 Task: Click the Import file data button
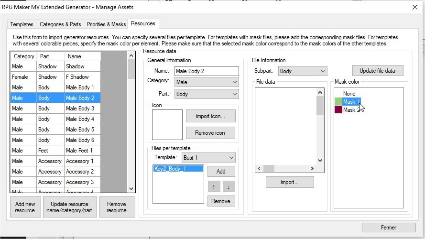click(x=290, y=182)
